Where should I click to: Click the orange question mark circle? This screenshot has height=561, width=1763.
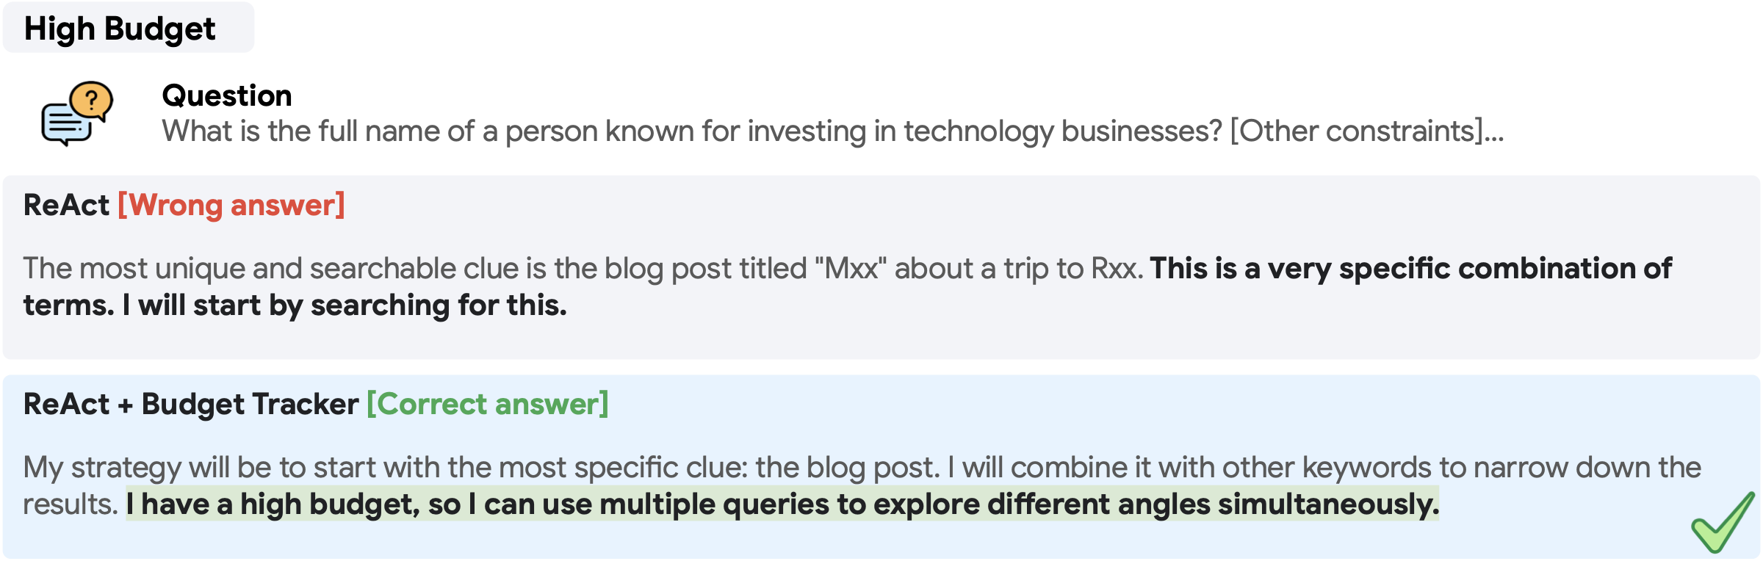[x=92, y=99]
